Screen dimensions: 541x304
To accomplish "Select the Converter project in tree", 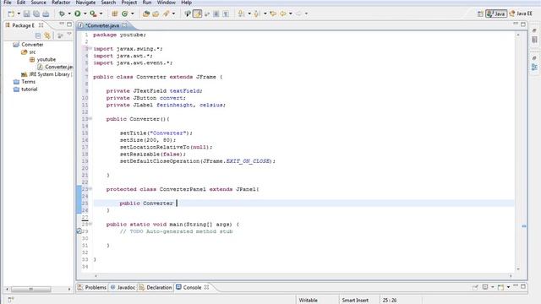I will pyautogui.click(x=28, y=45).
